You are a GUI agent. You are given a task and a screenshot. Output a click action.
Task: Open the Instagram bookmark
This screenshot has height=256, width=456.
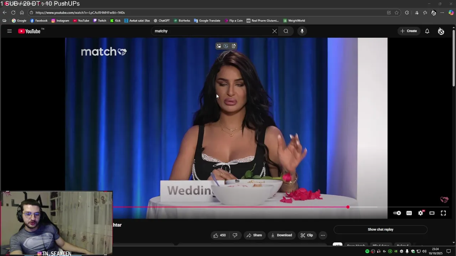pos(60,21)
